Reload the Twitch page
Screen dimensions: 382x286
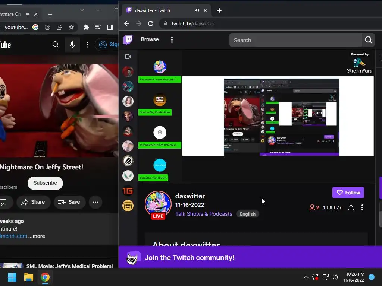click(x=151, y=23)
